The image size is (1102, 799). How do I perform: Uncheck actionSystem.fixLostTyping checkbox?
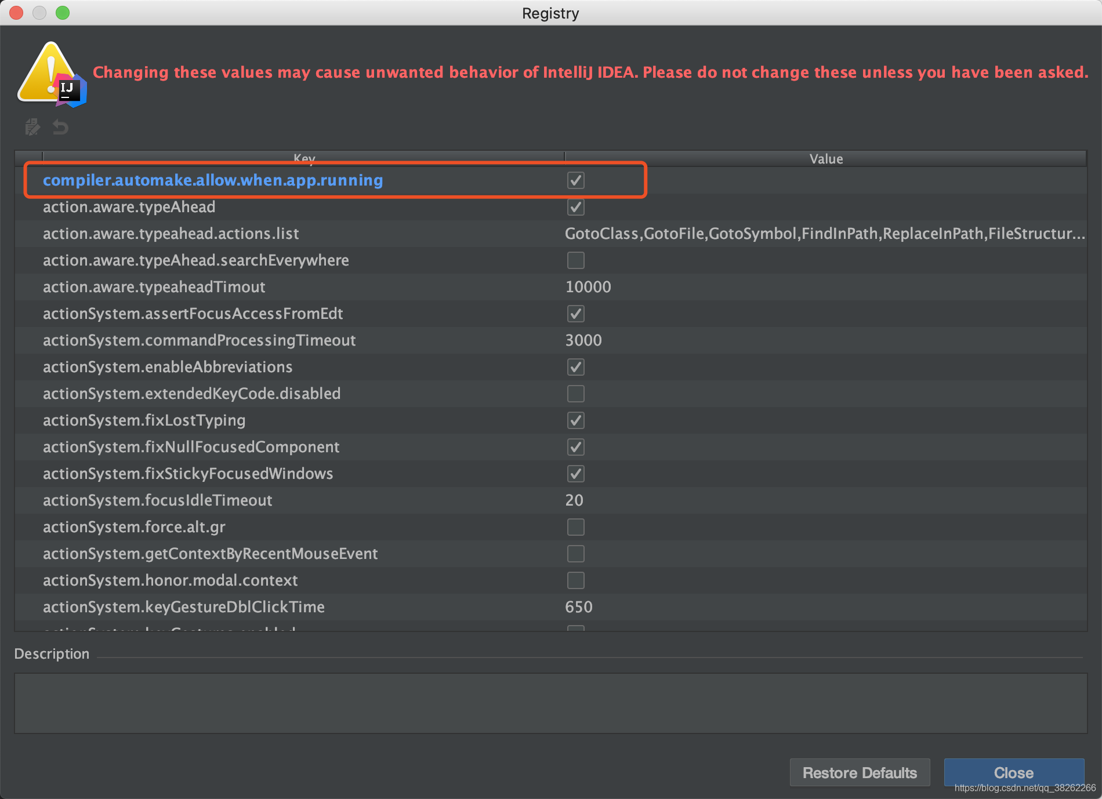tap(575, 420)
